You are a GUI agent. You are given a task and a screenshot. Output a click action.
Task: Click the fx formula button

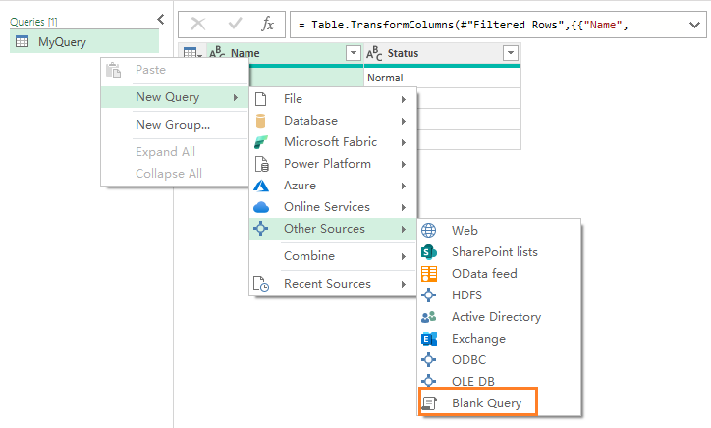tap(267, 23)
